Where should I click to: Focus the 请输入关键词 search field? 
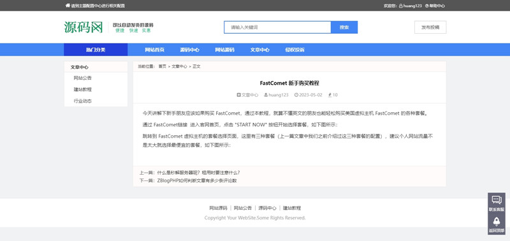(277, 27)
